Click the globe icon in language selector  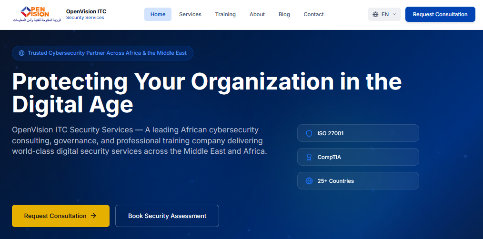[375, 14]
